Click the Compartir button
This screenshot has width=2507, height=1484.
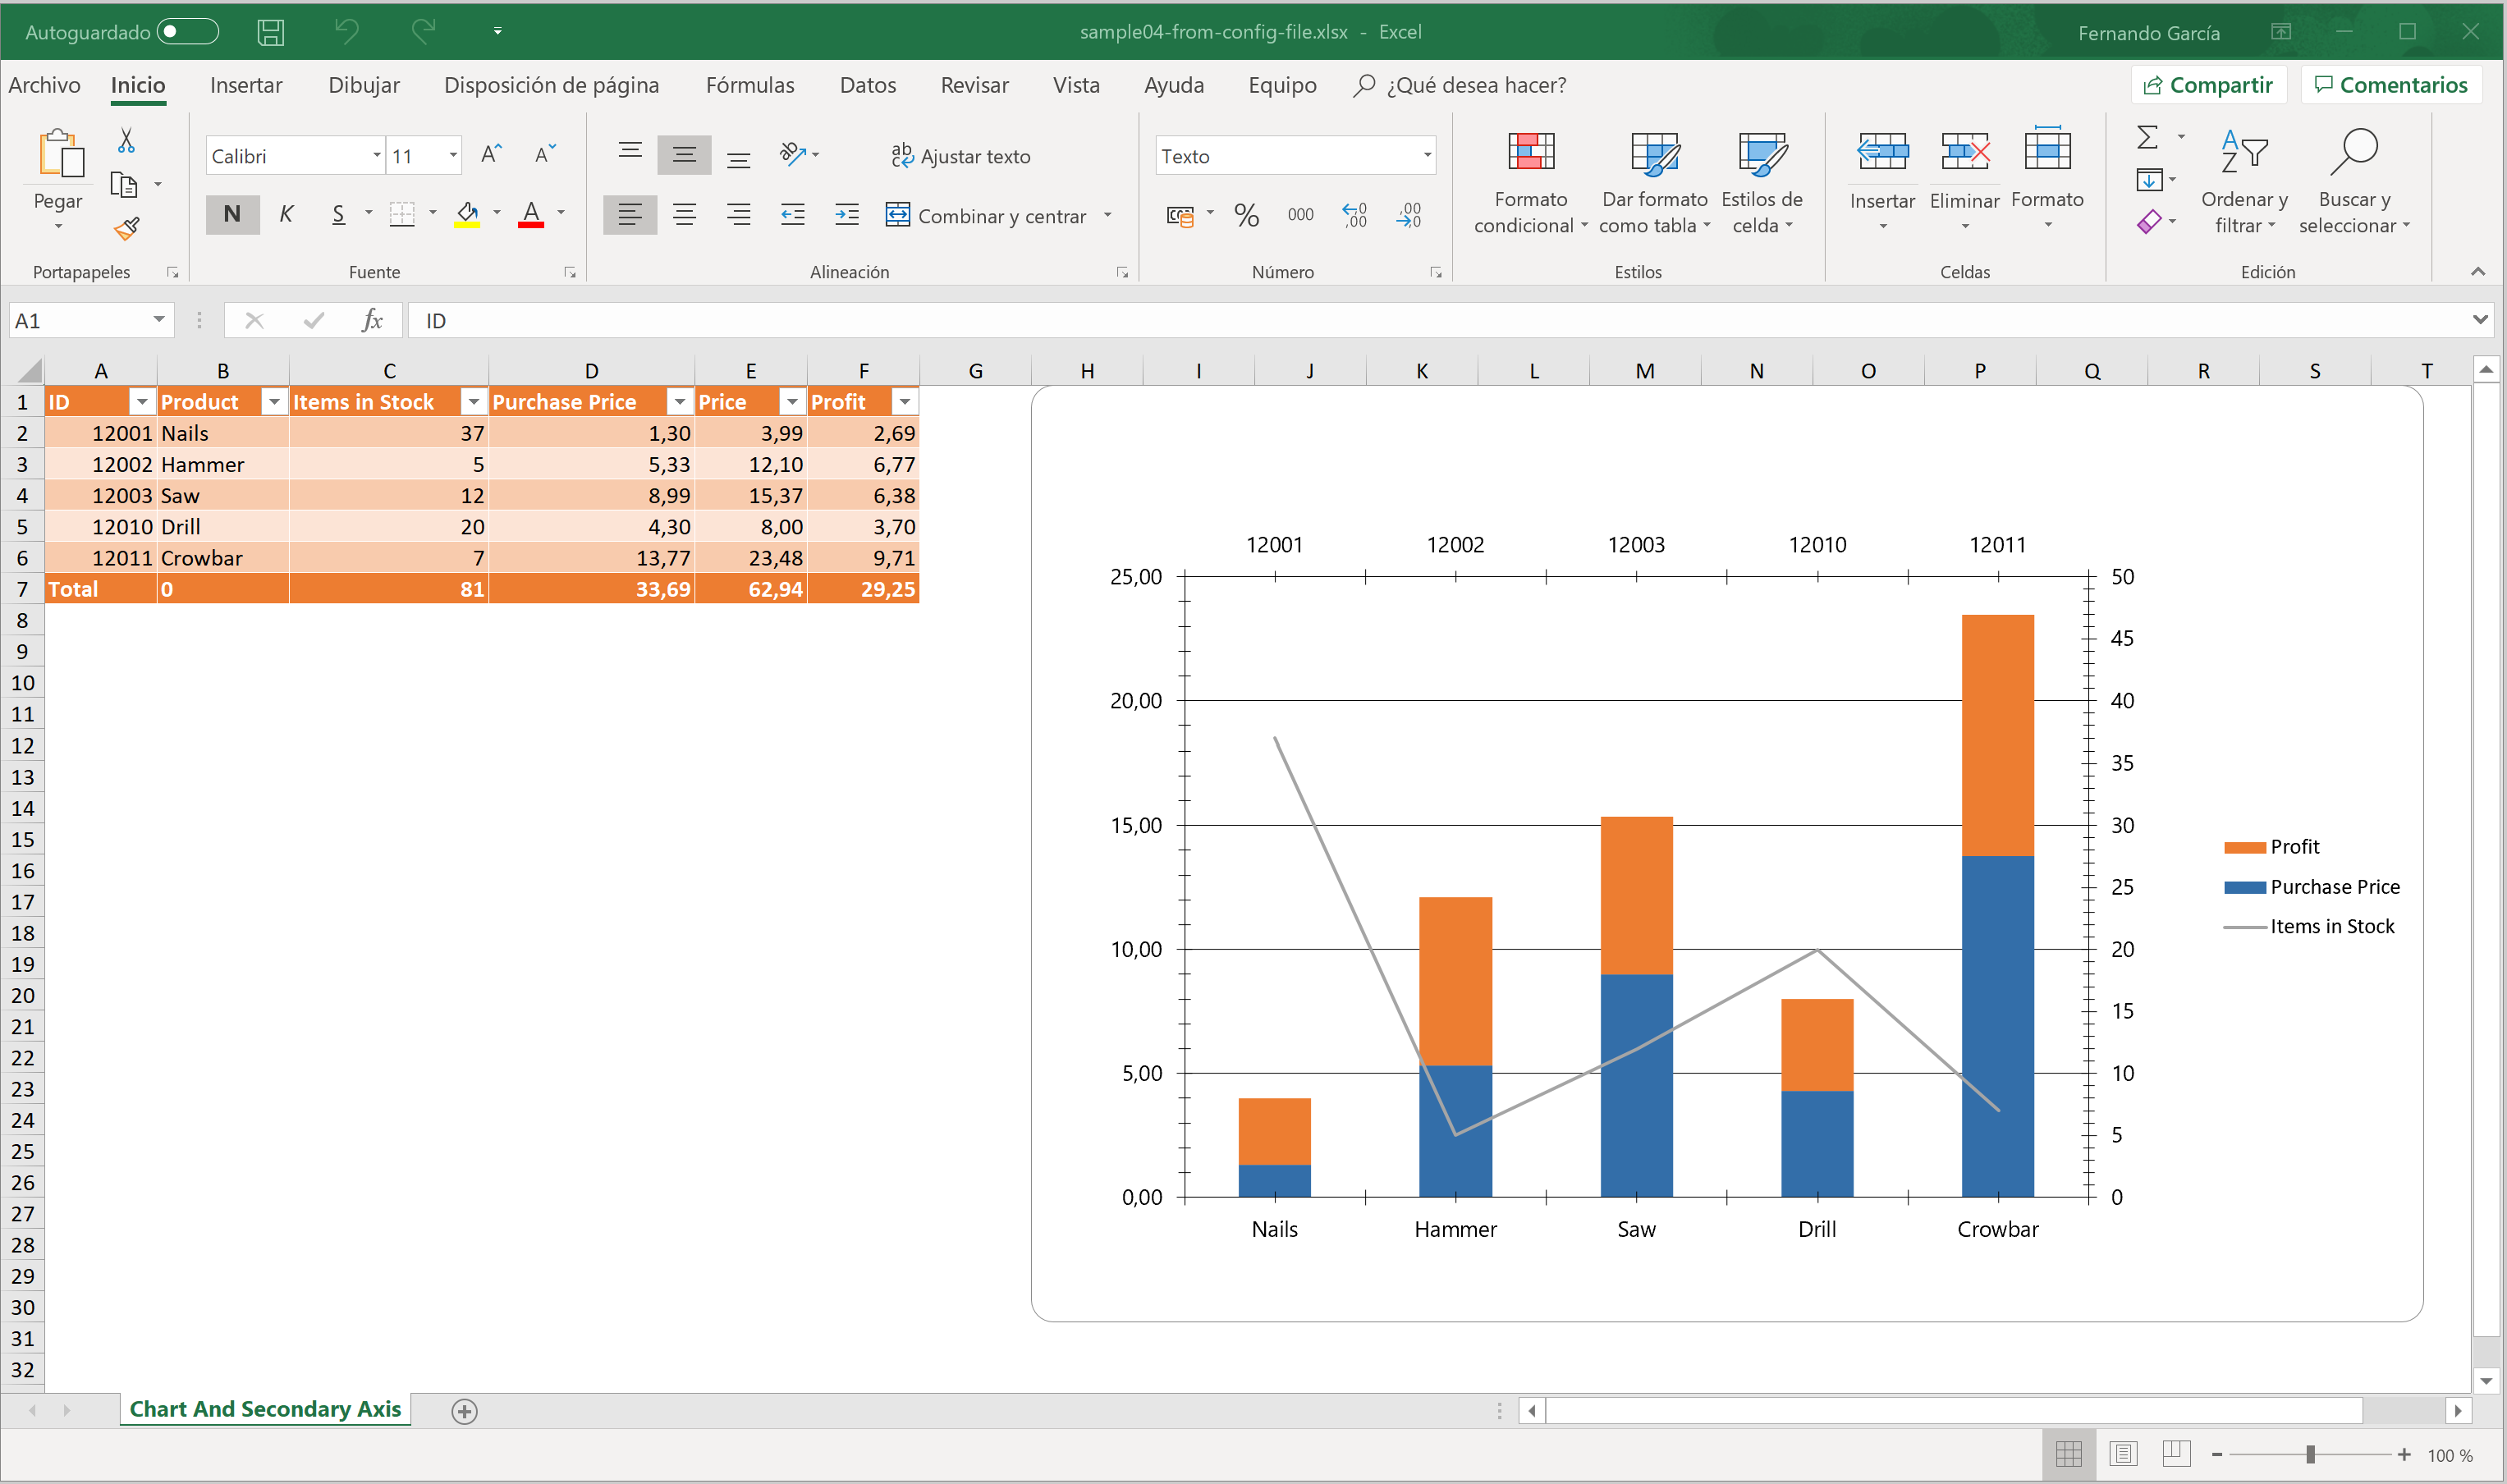(2208, 85)
